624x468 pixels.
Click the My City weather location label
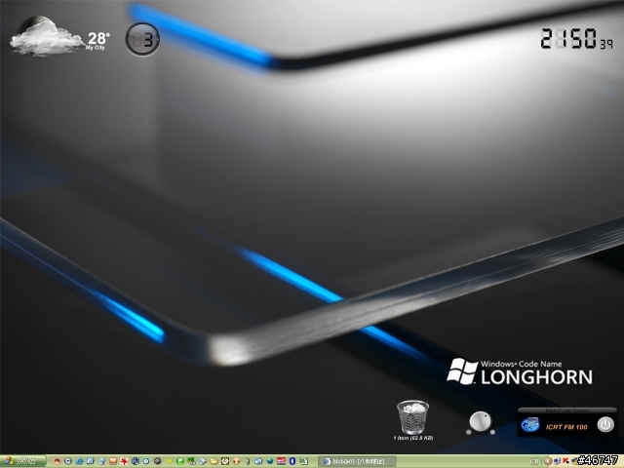(96, 48)
